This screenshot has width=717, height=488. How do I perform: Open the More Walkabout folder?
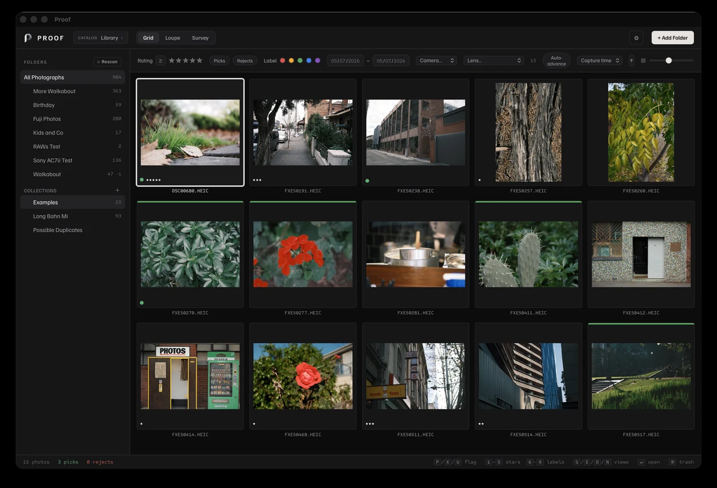point(73,91)
